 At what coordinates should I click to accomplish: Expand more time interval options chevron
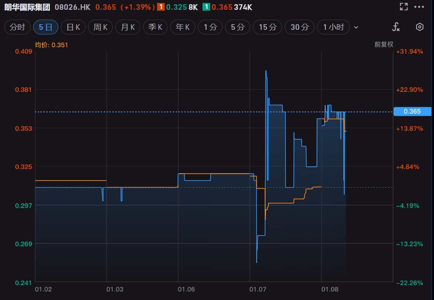356,27
